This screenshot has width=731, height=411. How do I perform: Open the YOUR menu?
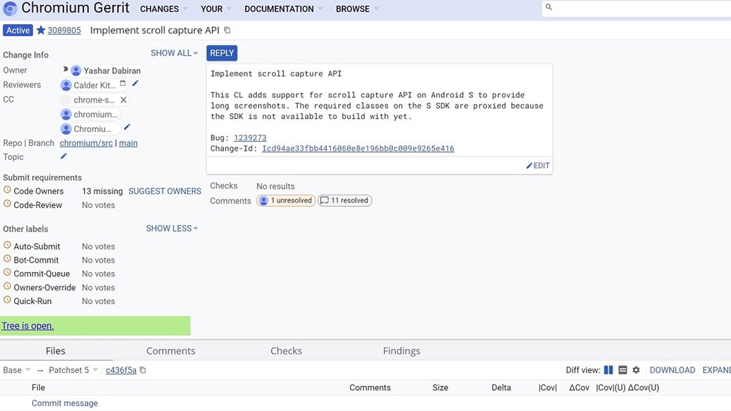point(216,9)
